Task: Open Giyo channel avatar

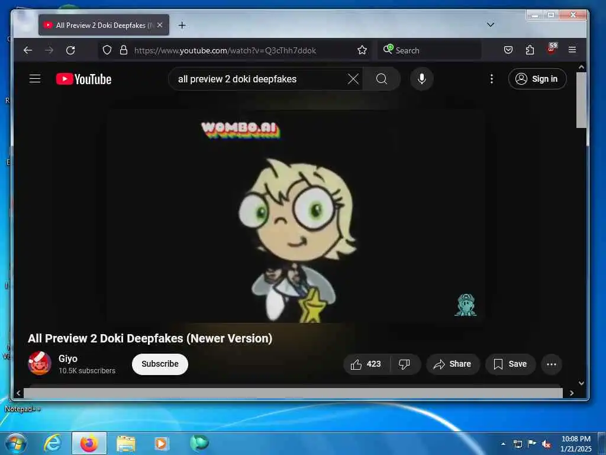Action: coord(40,364)
